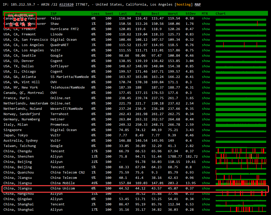271x215 pixels.
Task: Click the StDev column header
Action: [191, 13]
